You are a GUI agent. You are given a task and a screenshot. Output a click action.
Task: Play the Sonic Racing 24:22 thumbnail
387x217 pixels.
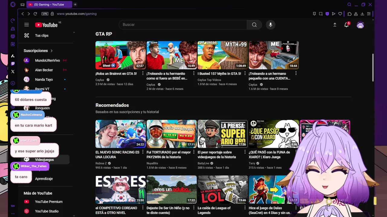[x=121, y=134]
